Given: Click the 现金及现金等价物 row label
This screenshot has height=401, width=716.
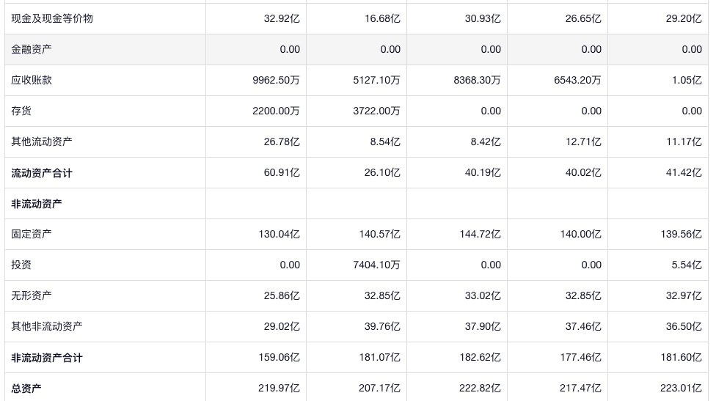Looking at the screenshot, I should [52, 18].
